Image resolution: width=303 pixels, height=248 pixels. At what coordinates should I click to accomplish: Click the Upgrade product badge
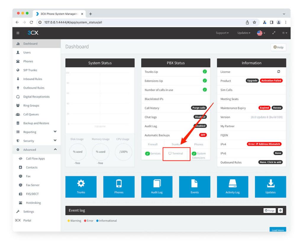tap(252, 80)
